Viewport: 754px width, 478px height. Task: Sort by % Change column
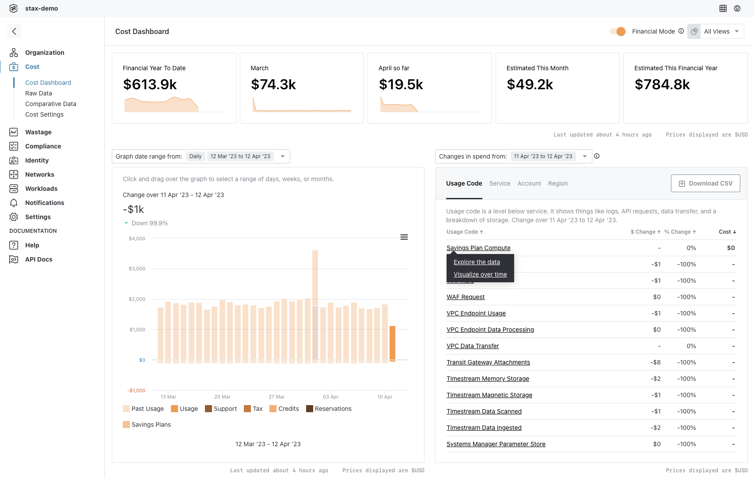tap(680, 232)
